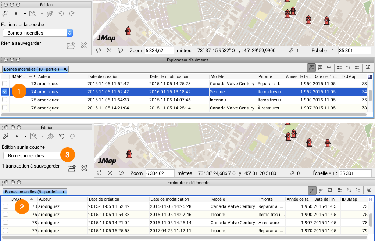The height and width of the screenshot is (241, 375).
Task: Click the zoom-to-extent icon left of coordinates 73° 38' 24,6865"
Action: (110, 173)
